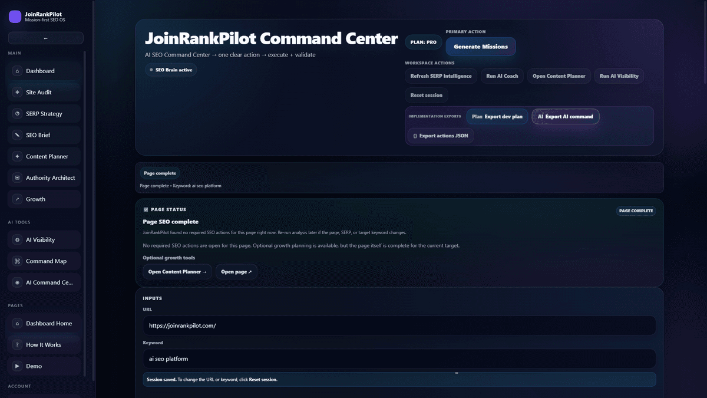The image size is (707, 398).
Task: Collapse sidebar with the left arrow button
Action: click(46, 38)
